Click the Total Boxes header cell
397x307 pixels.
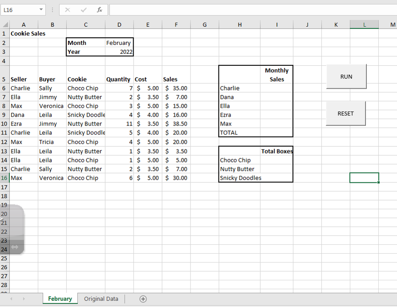click(276, 151)
